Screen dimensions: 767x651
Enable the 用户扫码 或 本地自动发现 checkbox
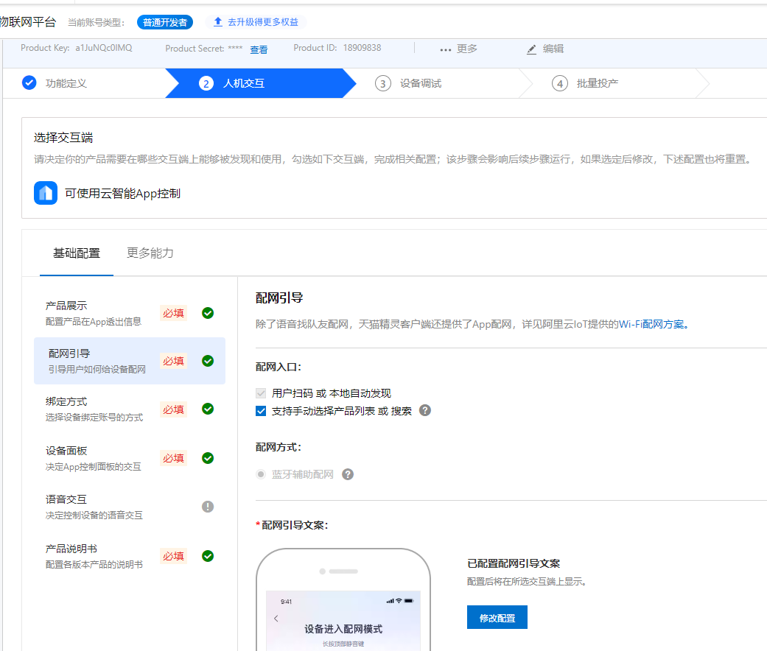(260, 393)
